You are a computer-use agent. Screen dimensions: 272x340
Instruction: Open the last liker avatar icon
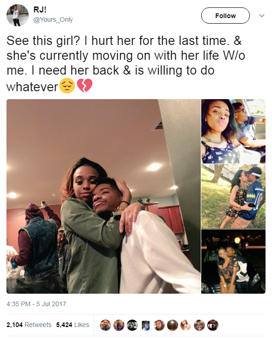[x=213, y=325]
